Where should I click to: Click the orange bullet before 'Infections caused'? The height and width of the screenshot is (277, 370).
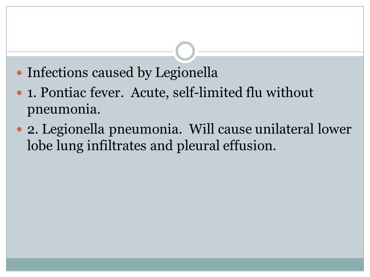coord(19,73)
